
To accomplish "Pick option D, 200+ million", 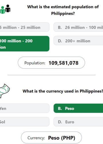I will coord(78,41).
